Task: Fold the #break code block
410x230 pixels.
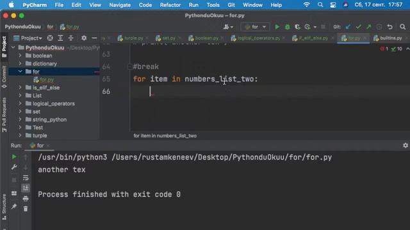Action: pyautogui.click(x=129, y=66)
